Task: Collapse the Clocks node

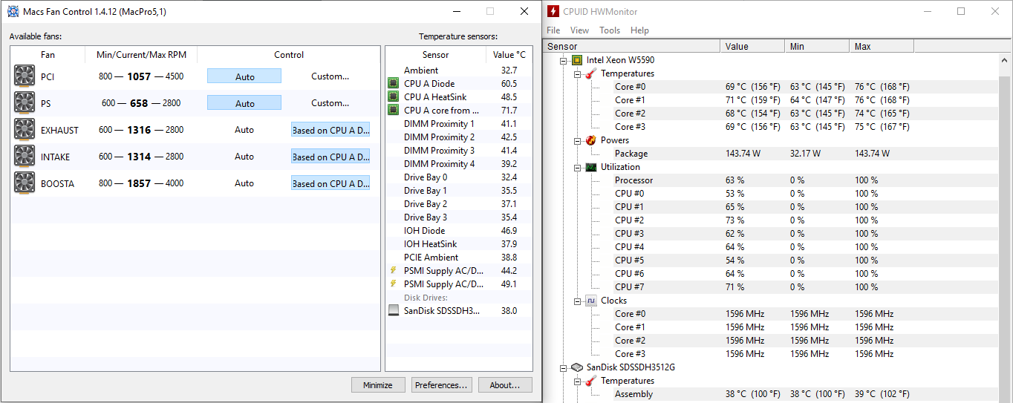Action: [x=577, y=301]
